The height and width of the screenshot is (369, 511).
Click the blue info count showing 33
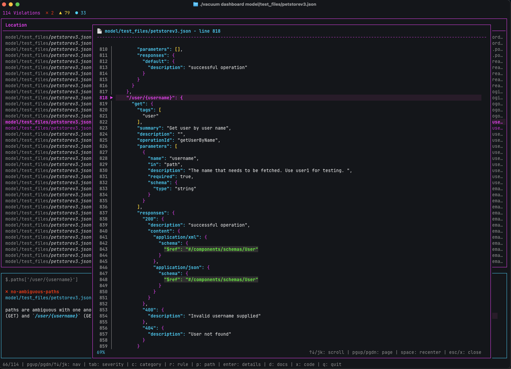(81, 13)
